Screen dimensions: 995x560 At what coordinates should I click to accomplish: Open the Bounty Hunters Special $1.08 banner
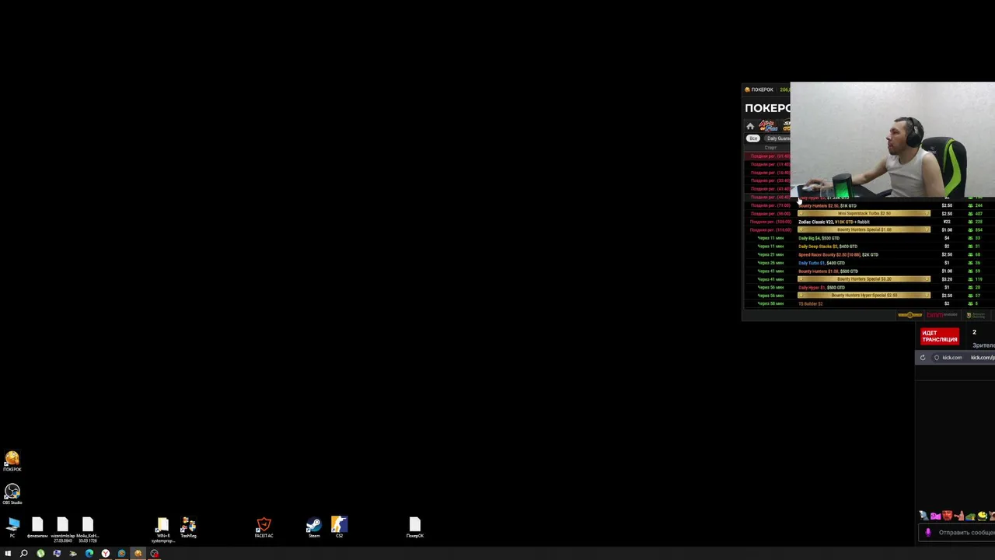864,229
